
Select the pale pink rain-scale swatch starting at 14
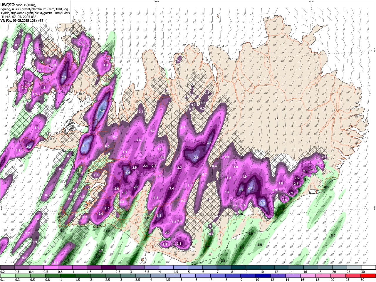click(293, 276)
